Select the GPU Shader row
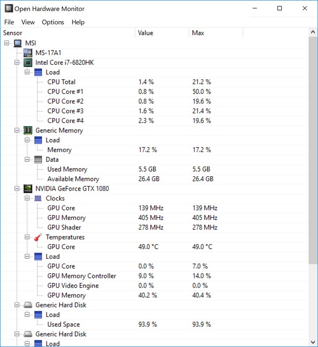The image size is (318, 347). click(x=155, y=228)
